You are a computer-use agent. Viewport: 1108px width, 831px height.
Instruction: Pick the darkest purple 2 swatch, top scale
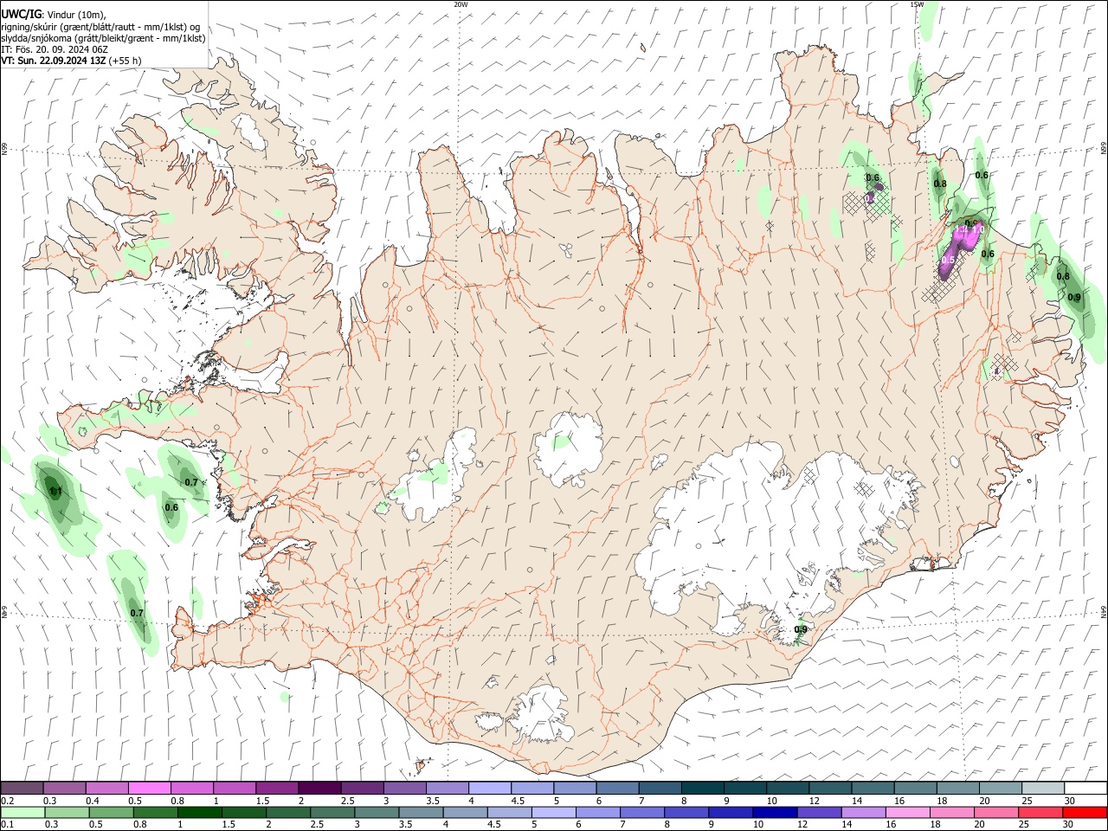tap(319, 788)
